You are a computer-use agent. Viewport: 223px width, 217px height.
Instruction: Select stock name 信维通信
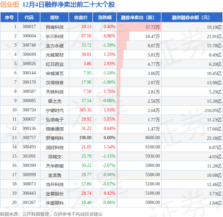(54, 129)
